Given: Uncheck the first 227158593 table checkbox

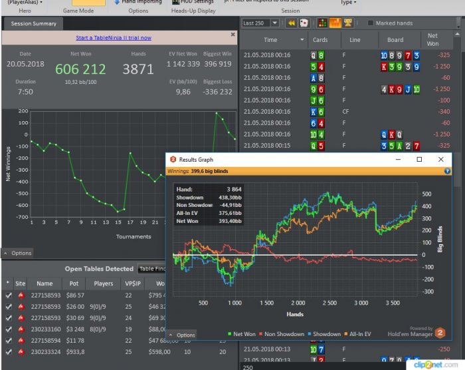Looking at the screenshot, I should point(8,295).
